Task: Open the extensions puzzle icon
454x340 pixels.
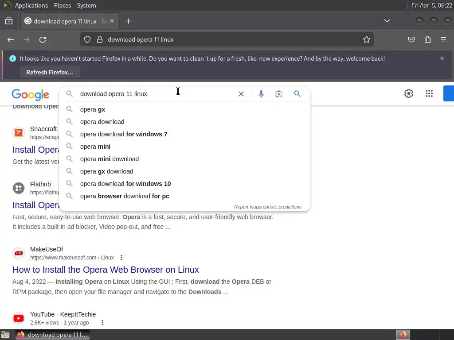Action: [x=427, y=39]
